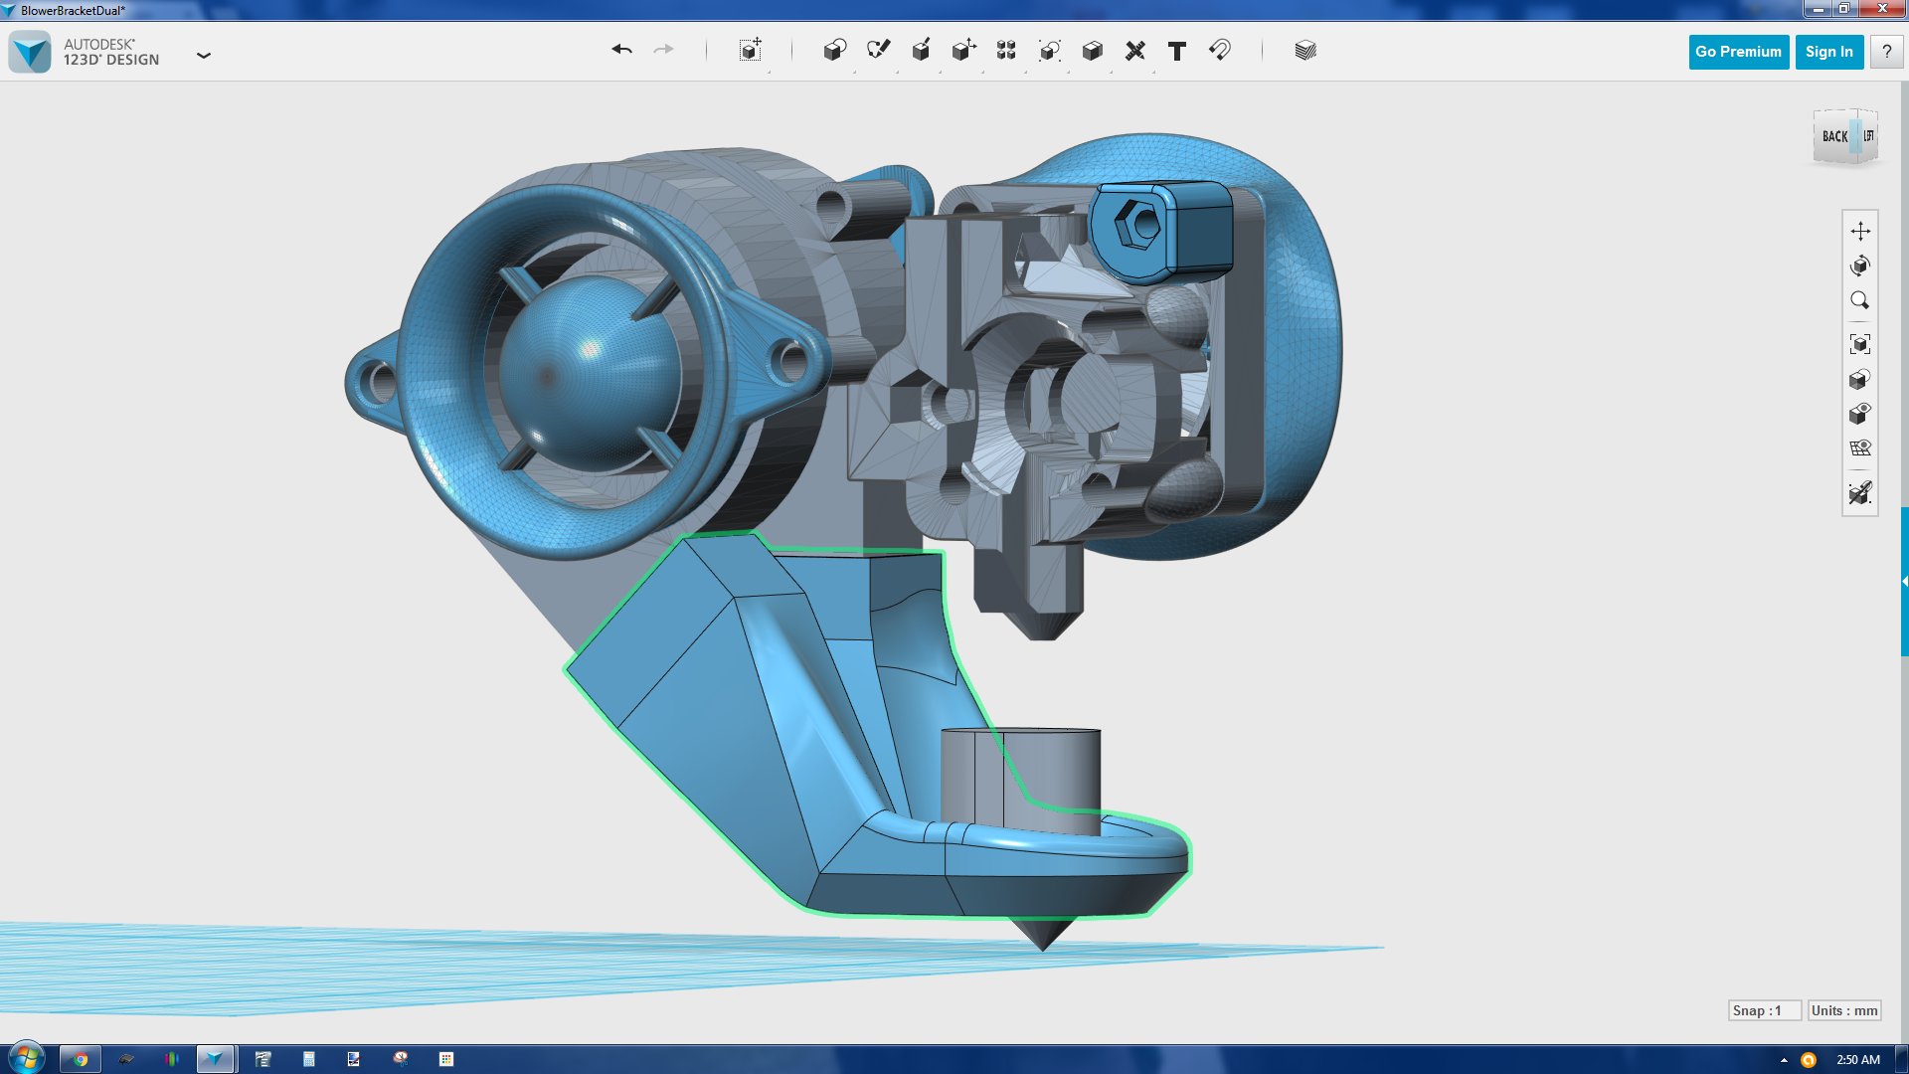This screenshot has width=1909, height=1074.
Task: Toggle solids visibility eye icon
Action: click(x=1860, y=413)
